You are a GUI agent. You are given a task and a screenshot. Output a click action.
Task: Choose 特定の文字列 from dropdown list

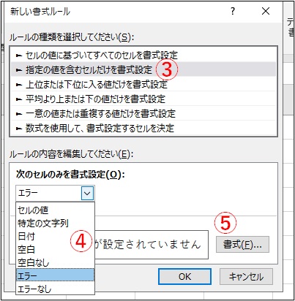coord(55,223)
